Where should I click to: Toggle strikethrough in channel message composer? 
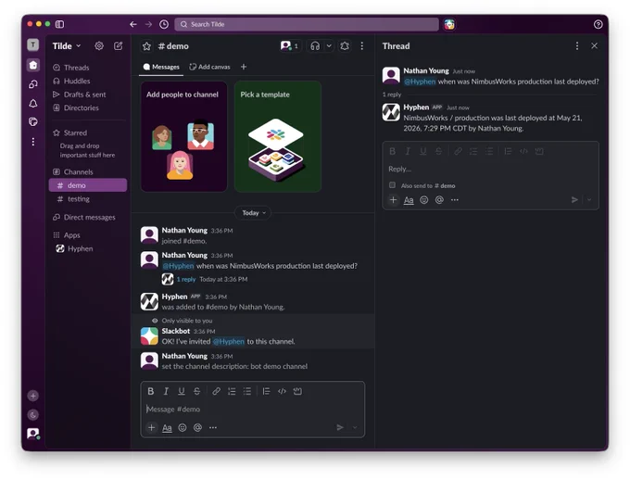click(x=196, y=391)
